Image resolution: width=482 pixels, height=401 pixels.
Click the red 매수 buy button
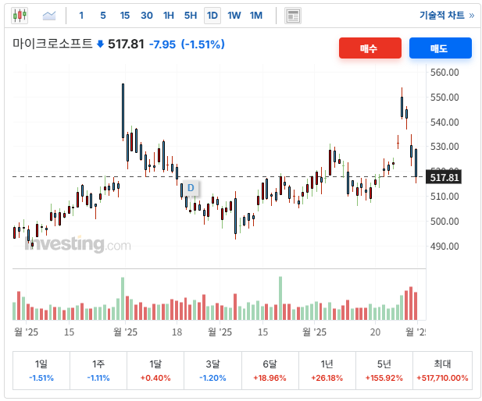point(370,48)
